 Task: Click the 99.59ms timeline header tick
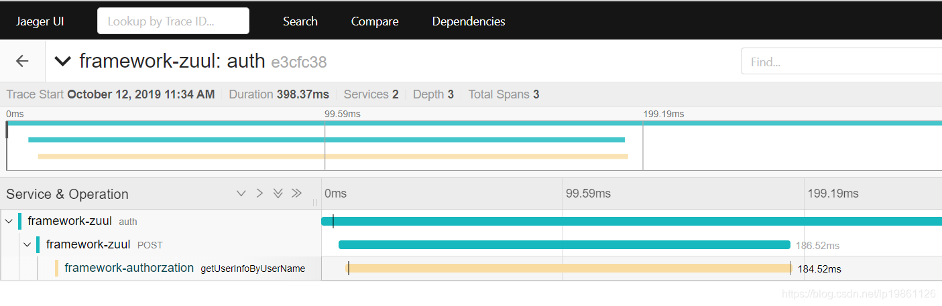(x=588, y=194)
